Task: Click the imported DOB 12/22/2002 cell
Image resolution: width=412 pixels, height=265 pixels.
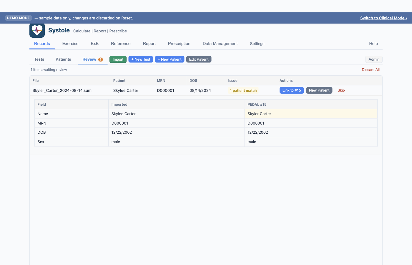Action: click(176, 132)
